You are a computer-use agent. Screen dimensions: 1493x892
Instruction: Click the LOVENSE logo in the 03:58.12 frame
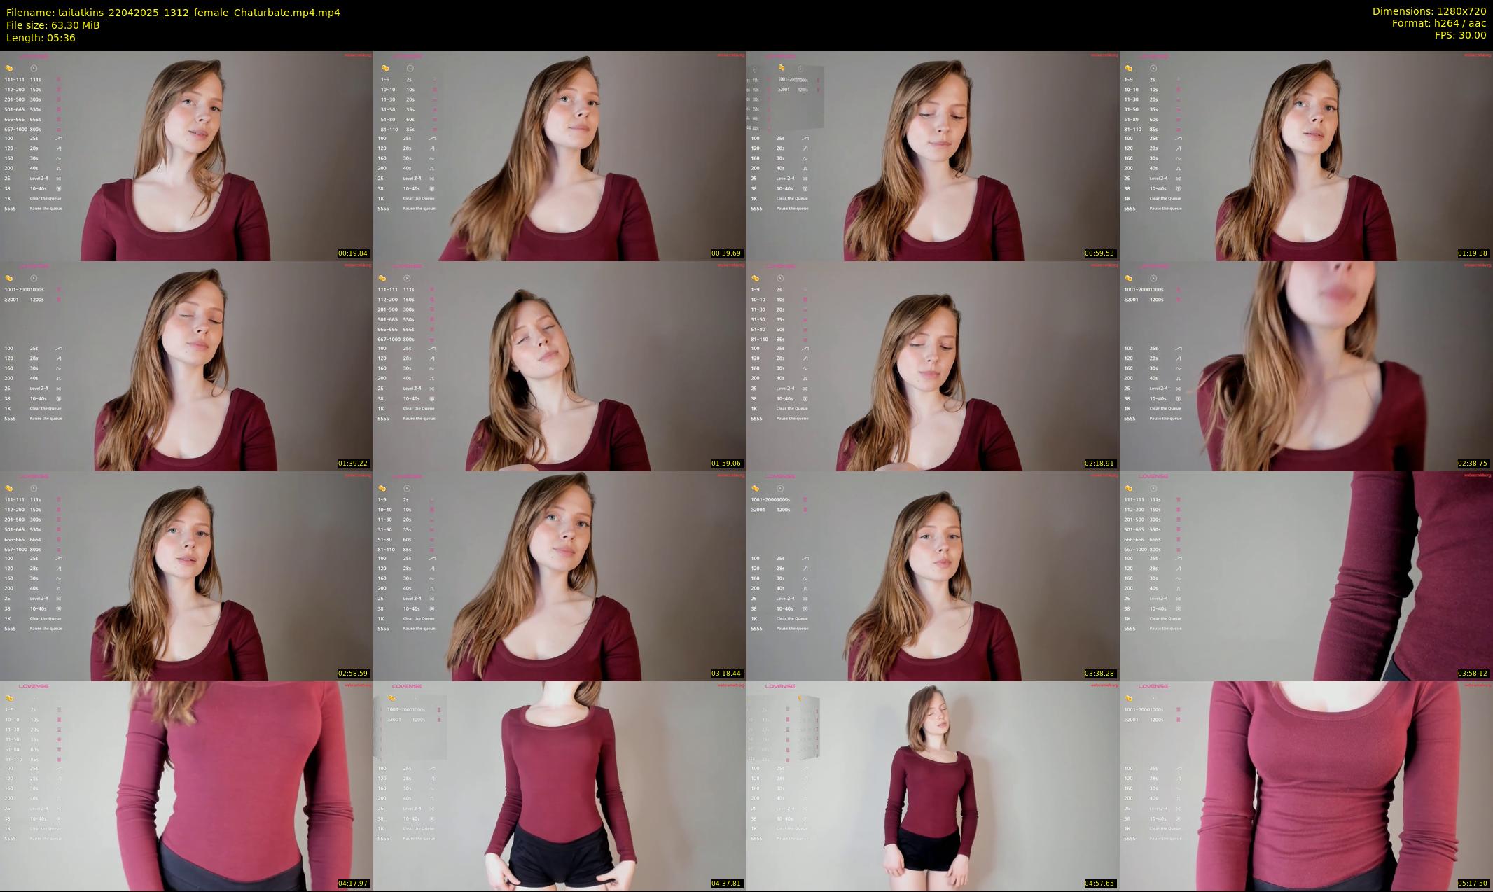coord(1153,476)
